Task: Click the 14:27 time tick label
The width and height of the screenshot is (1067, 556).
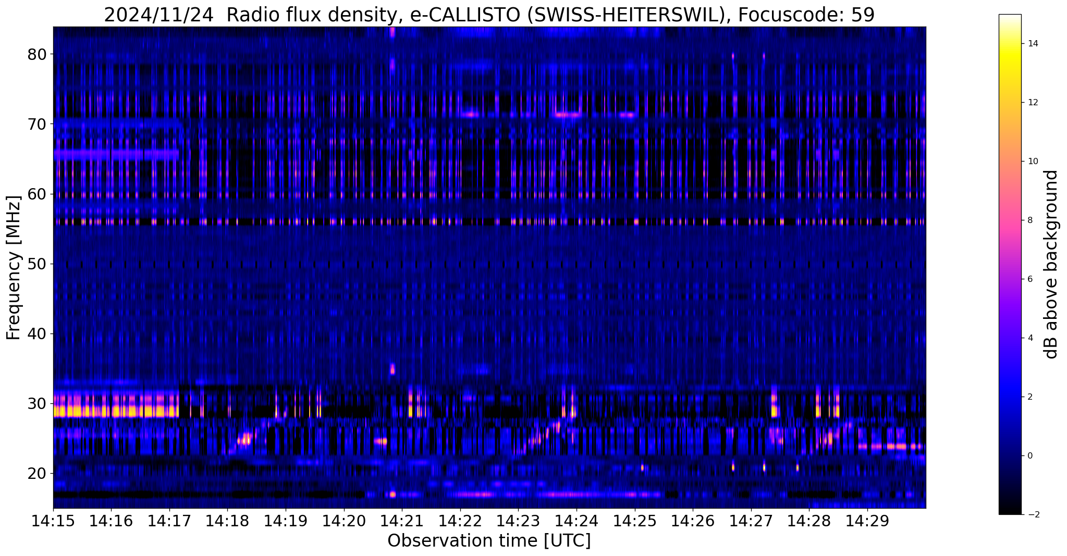Action: pos(751,521)
